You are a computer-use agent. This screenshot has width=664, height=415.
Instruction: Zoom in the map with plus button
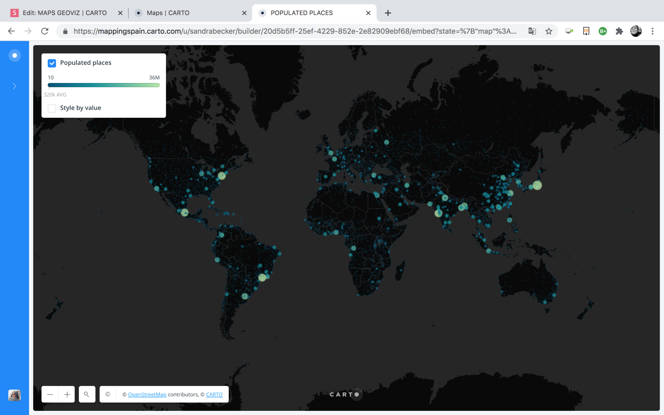click(x=67, y=394)
